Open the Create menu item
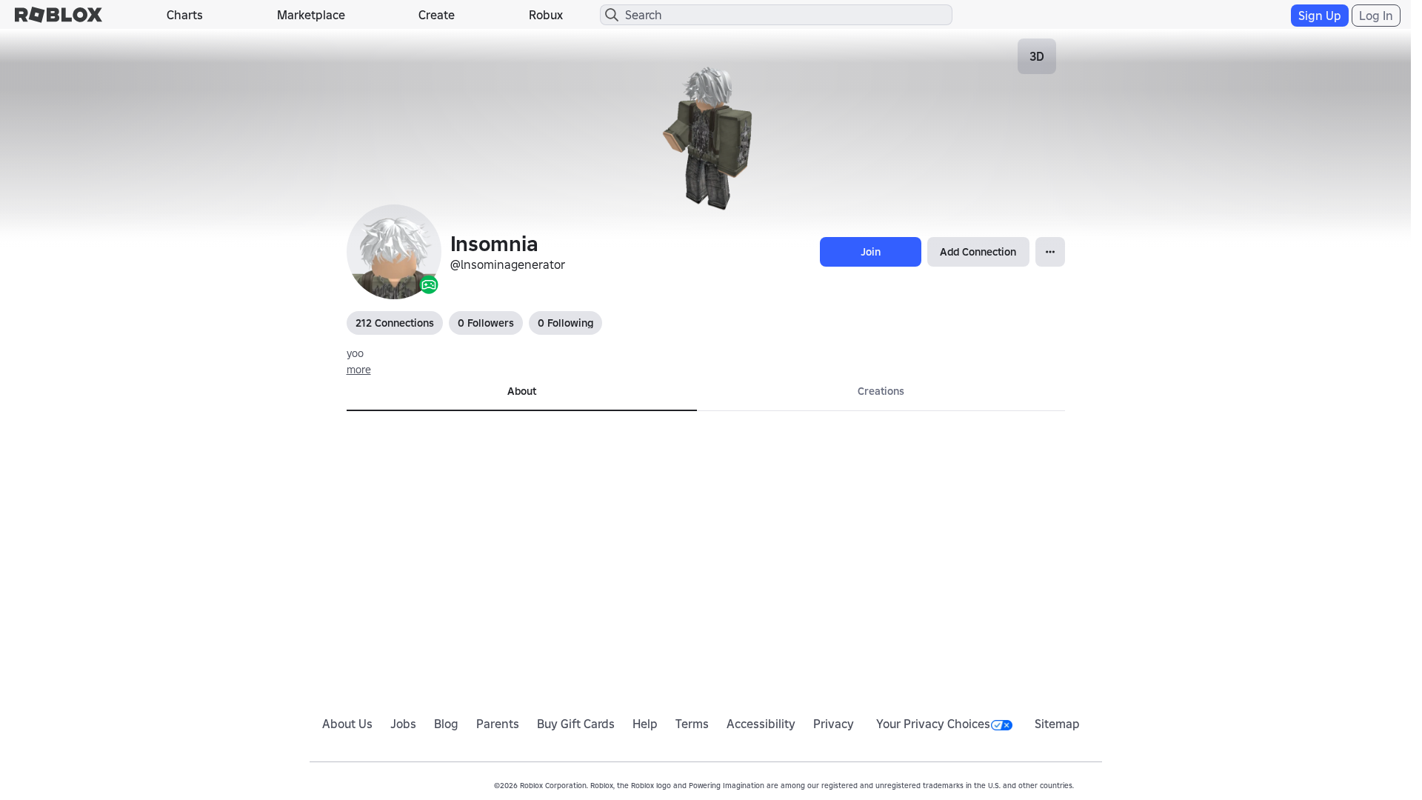Viewport: 1422px width, 800px height. [x=436, y=15]
